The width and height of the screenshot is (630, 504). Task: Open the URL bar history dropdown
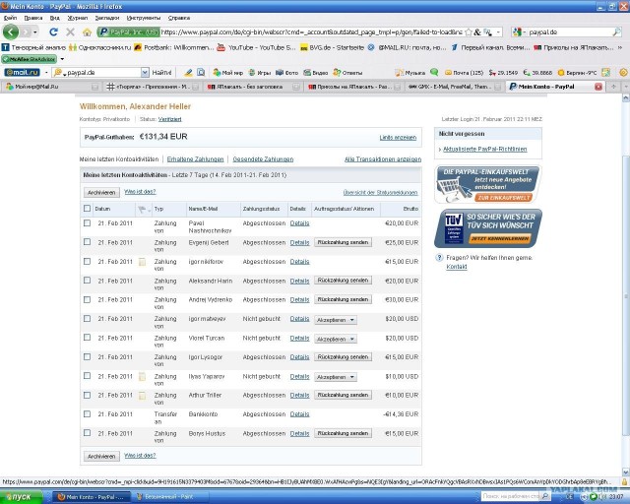[x=498, y=32]
